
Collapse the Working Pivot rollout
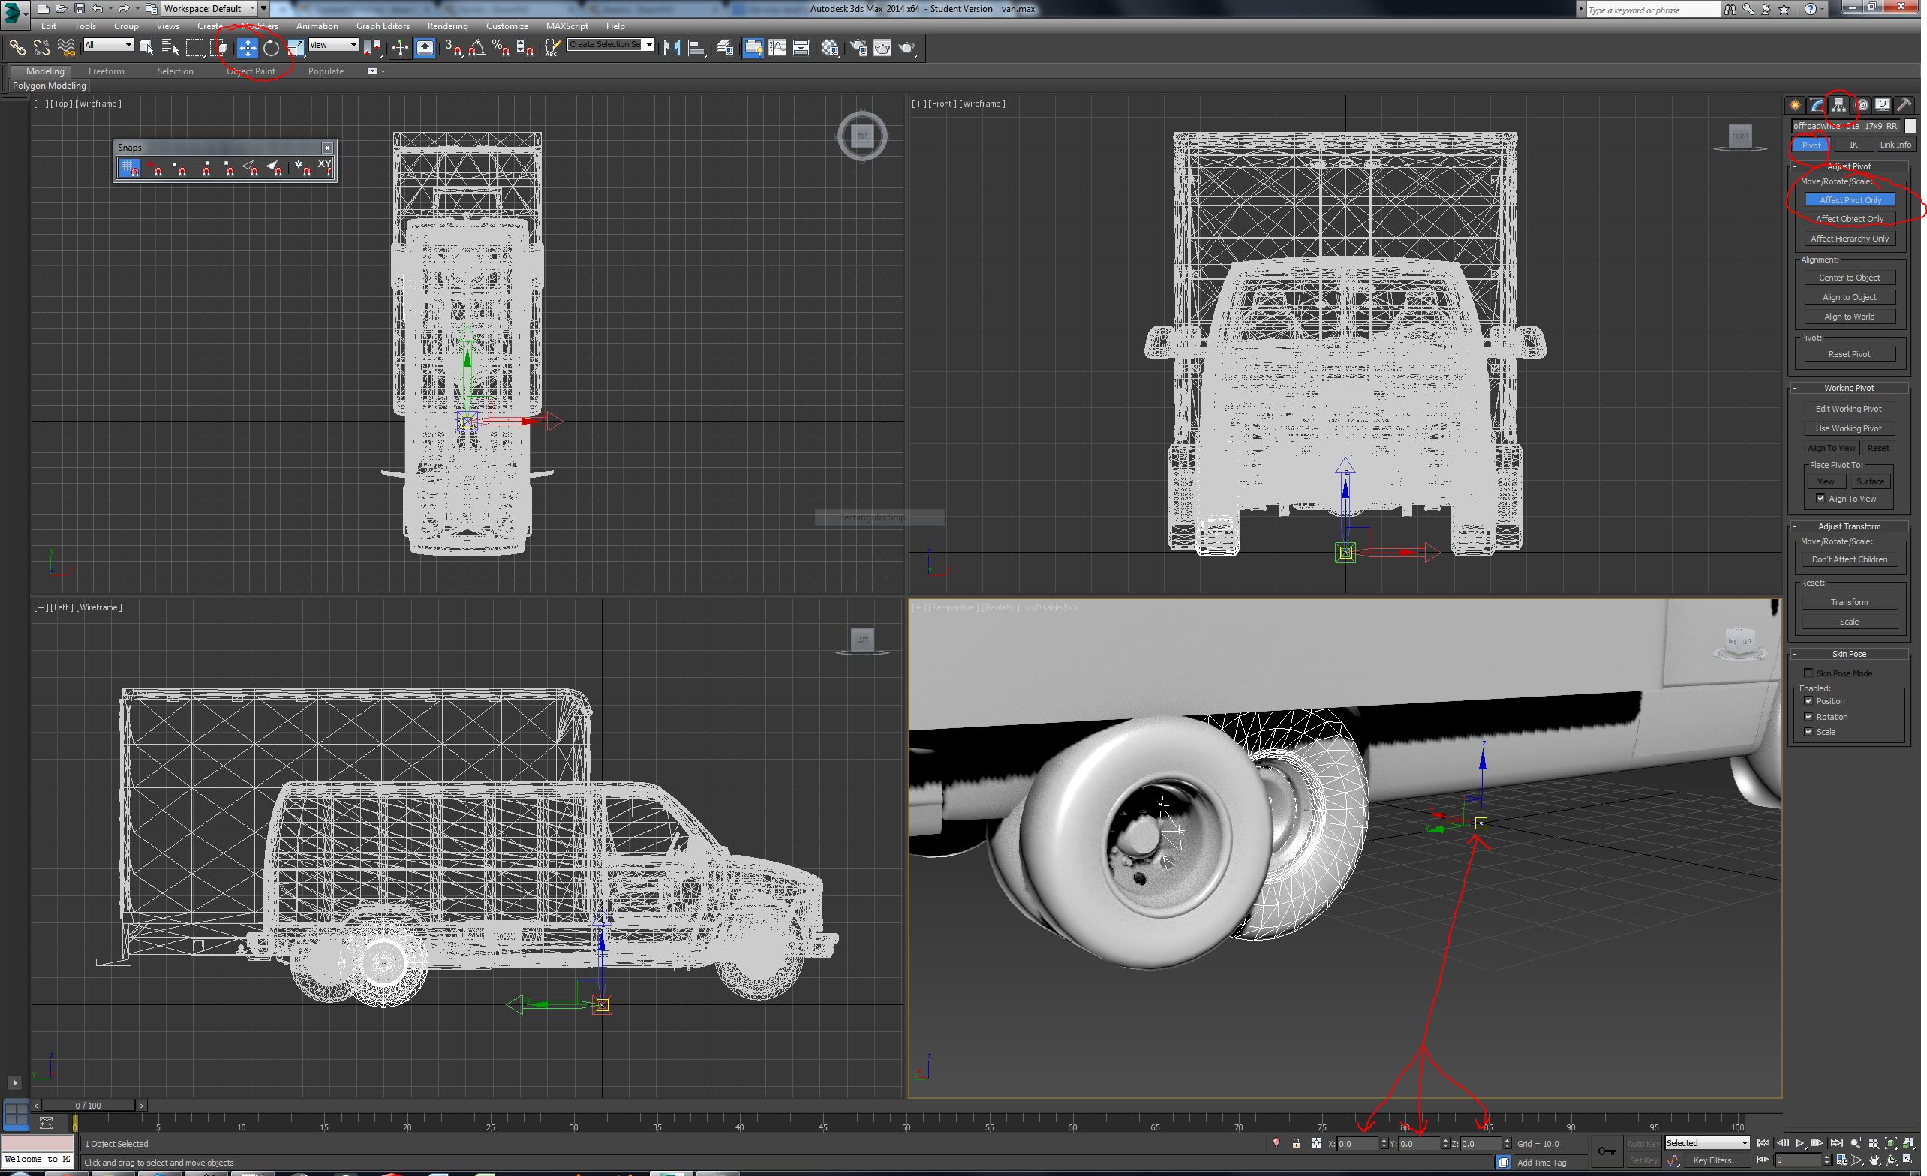click(x=1850, y=388)
